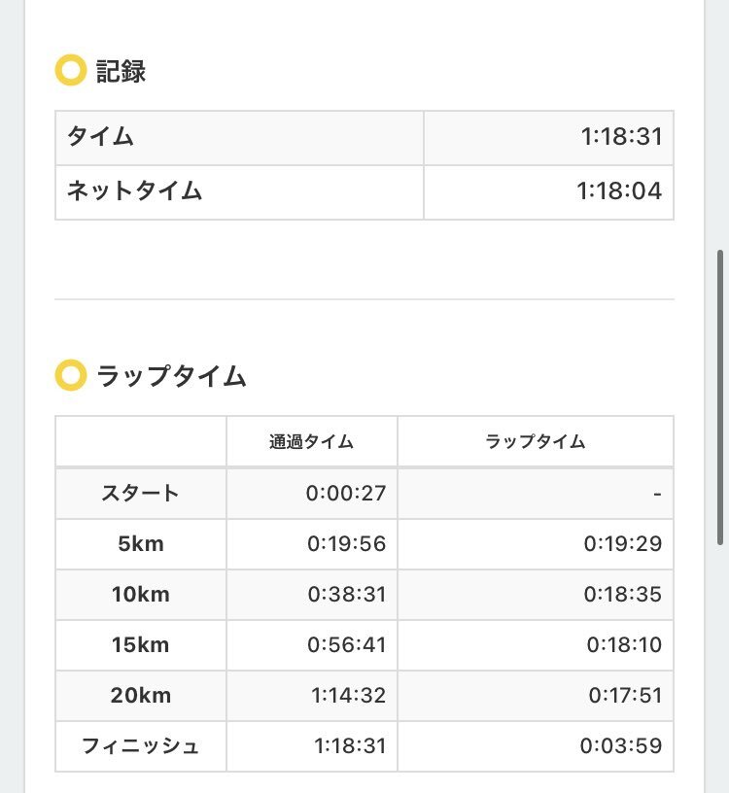Click the 通過タイム column header
The image size is (729, 793).
(311, 441)
